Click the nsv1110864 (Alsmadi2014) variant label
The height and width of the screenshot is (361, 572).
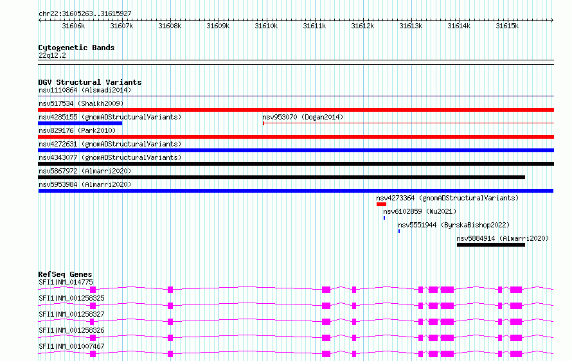tap(85, 90)
